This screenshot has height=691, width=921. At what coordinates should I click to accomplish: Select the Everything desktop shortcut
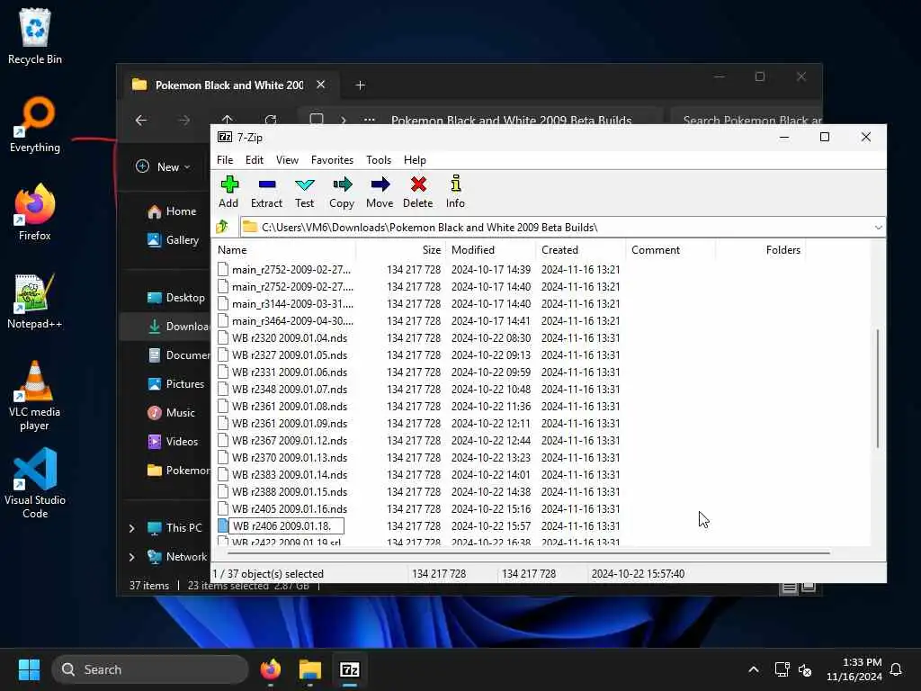tap(35, 124)
